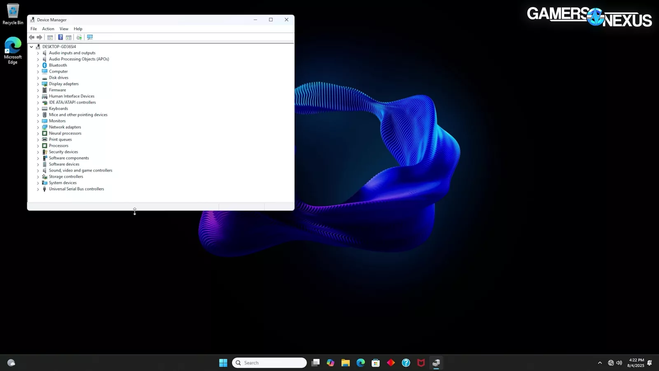Image resolution: width=659 pixels, height=371 pixels.
Task: Click the Show/Hide Action Pane toolbar icon
Action: [x=69, y=38]
